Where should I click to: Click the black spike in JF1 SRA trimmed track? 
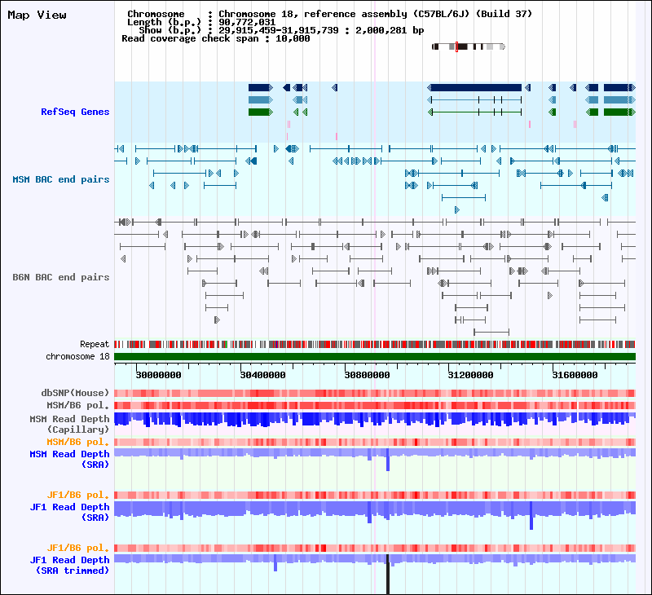tap(388, 574)
